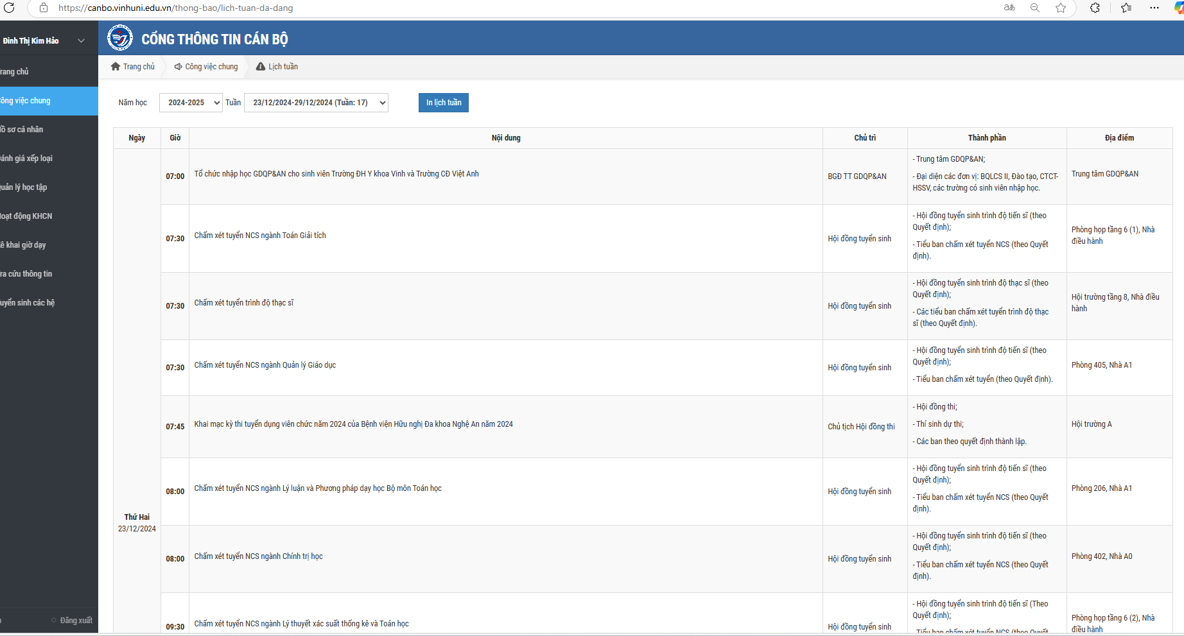Screen dimensions: 1184x636
Task: Click the 07:00 time cell
Action: point(175,176)
